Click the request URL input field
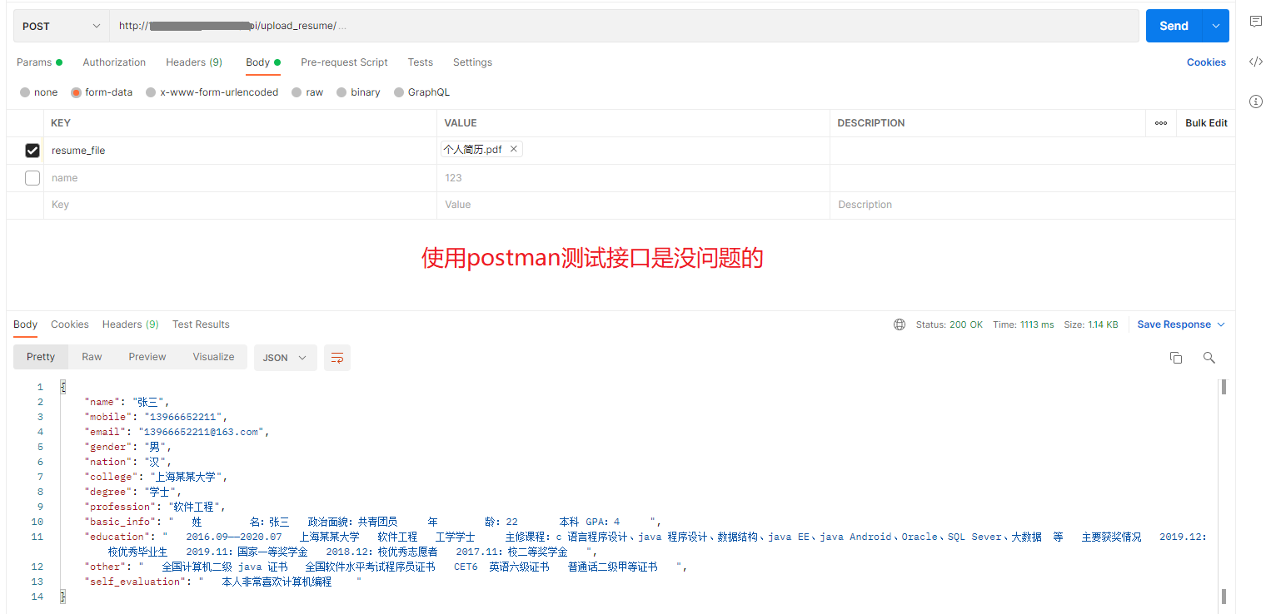The width and height of the screenshot is (1266, 614). (625, 26)
